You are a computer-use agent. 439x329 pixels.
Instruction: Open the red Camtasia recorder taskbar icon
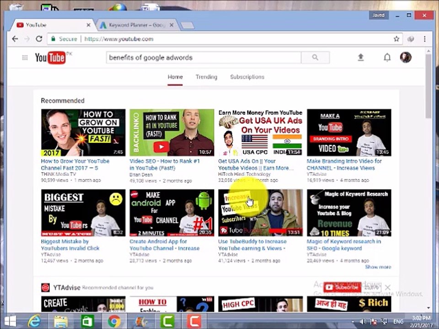coord(194,321)
